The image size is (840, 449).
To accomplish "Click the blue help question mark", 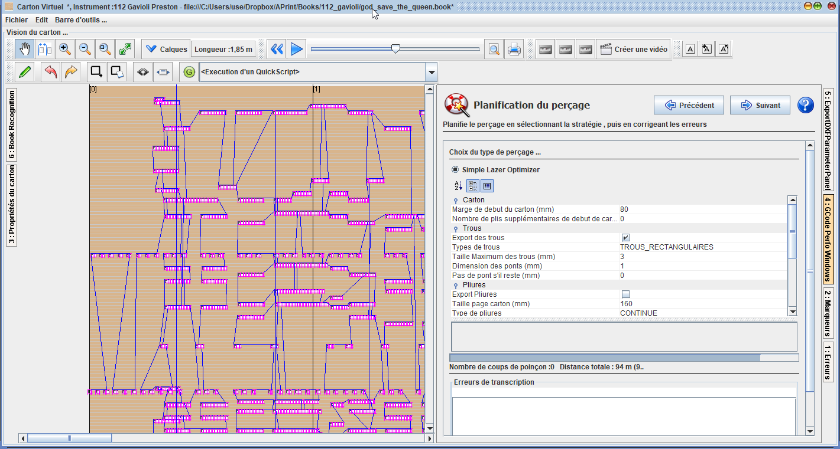I will point(806,105).
